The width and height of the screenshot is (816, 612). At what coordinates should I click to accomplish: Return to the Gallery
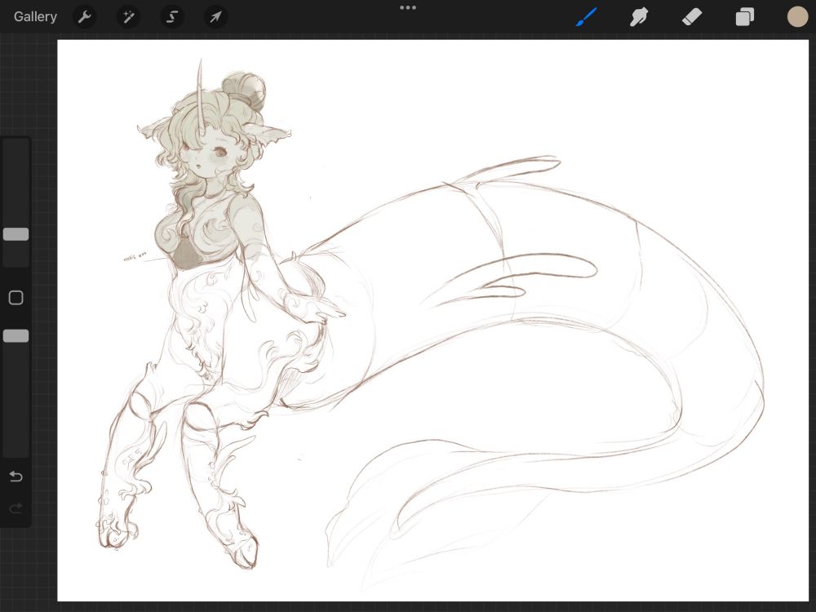(34, 16)
